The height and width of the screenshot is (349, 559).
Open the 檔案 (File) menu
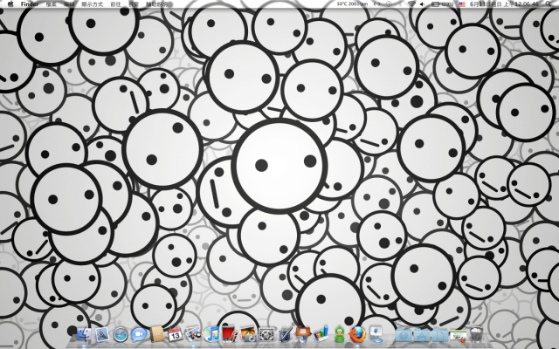point(52,4)
